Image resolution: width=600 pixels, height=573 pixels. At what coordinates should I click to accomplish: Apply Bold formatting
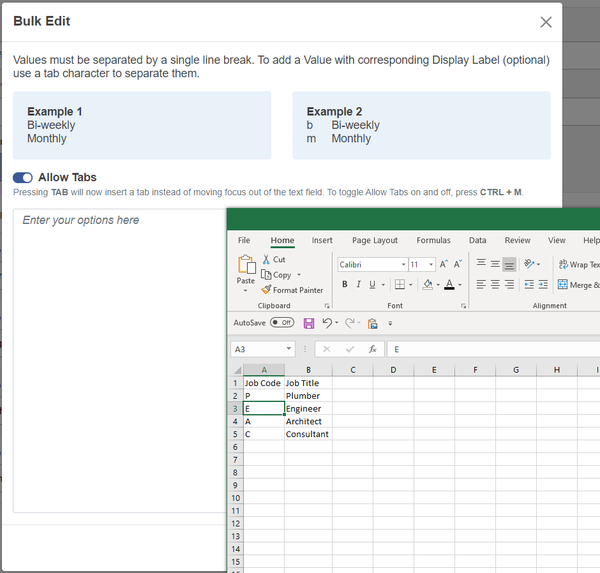tap(345, 285)
